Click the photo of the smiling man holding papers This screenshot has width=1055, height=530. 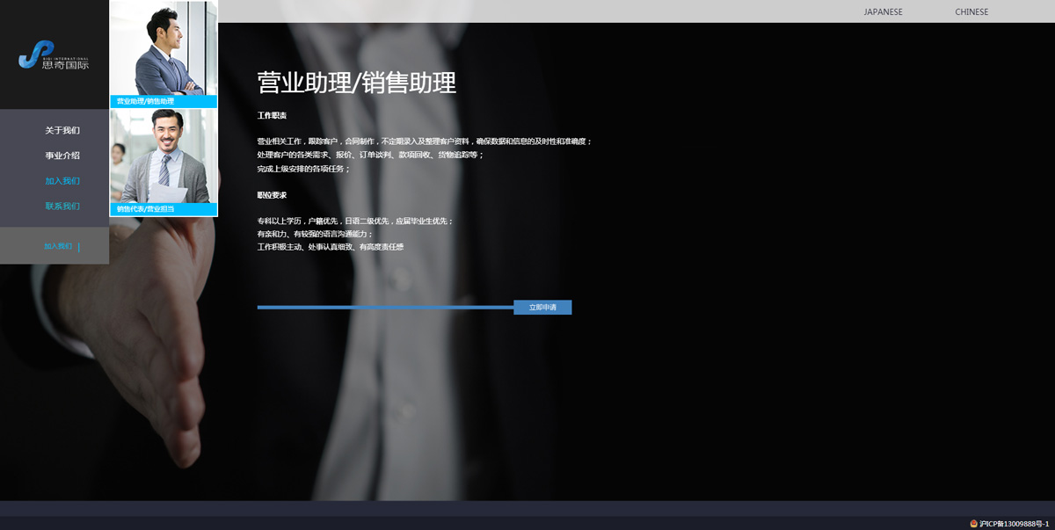point(164,156)
